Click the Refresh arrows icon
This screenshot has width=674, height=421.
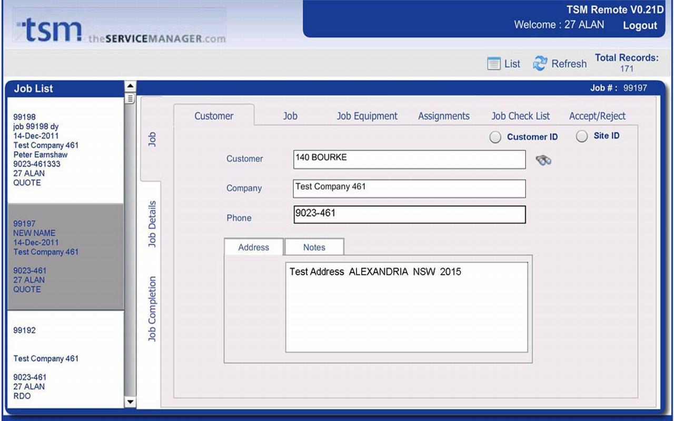point(540,64)
